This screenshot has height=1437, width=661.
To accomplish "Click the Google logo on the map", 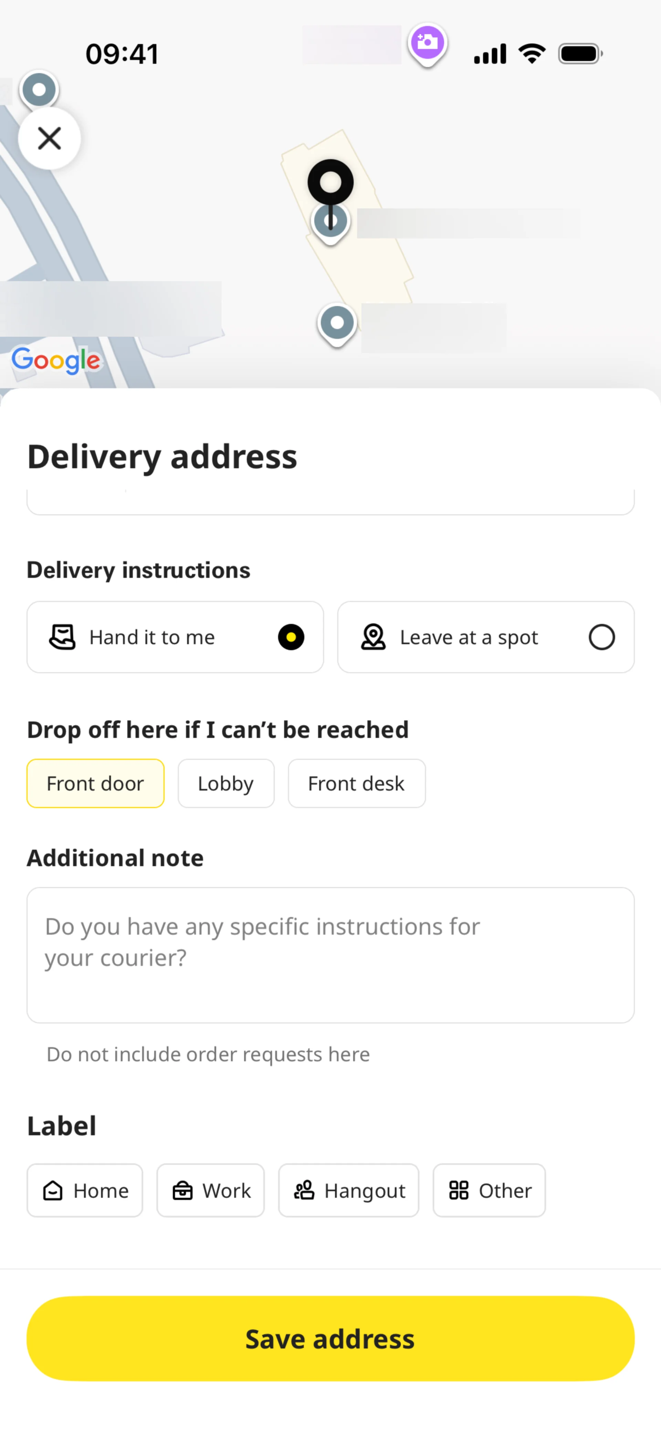I will (x=56, y=360).
